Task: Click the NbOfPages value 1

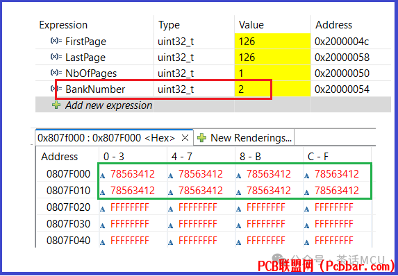Action: [241, 74]
